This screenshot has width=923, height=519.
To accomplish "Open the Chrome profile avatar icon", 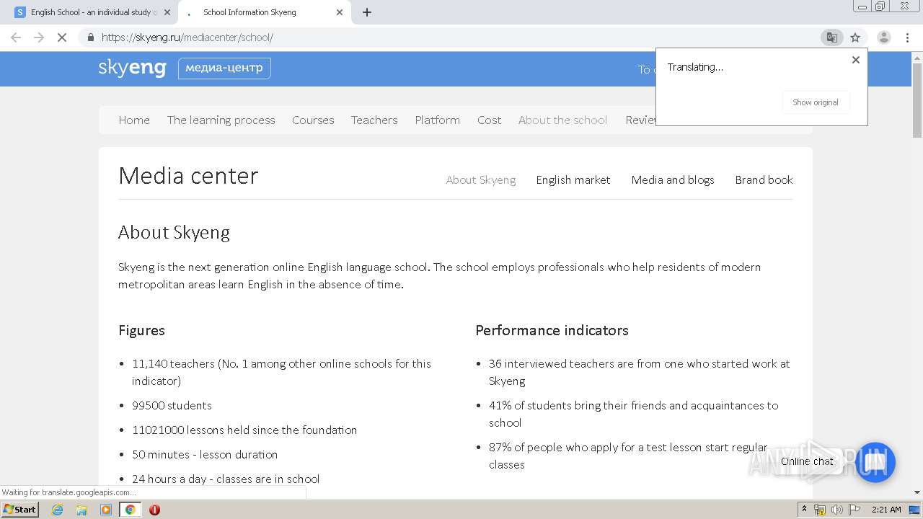I will pyautogui.click(x=883, y=37).
